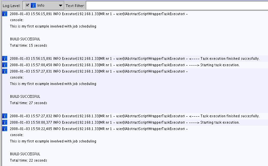Viewport: 268px width, 166px height.
Task: Click the 15:58:22,485 log header line text
Action: pos(99,129)
